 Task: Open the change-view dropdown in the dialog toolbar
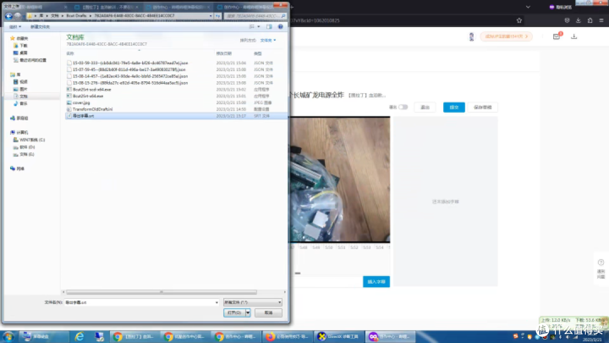[259, 27]
